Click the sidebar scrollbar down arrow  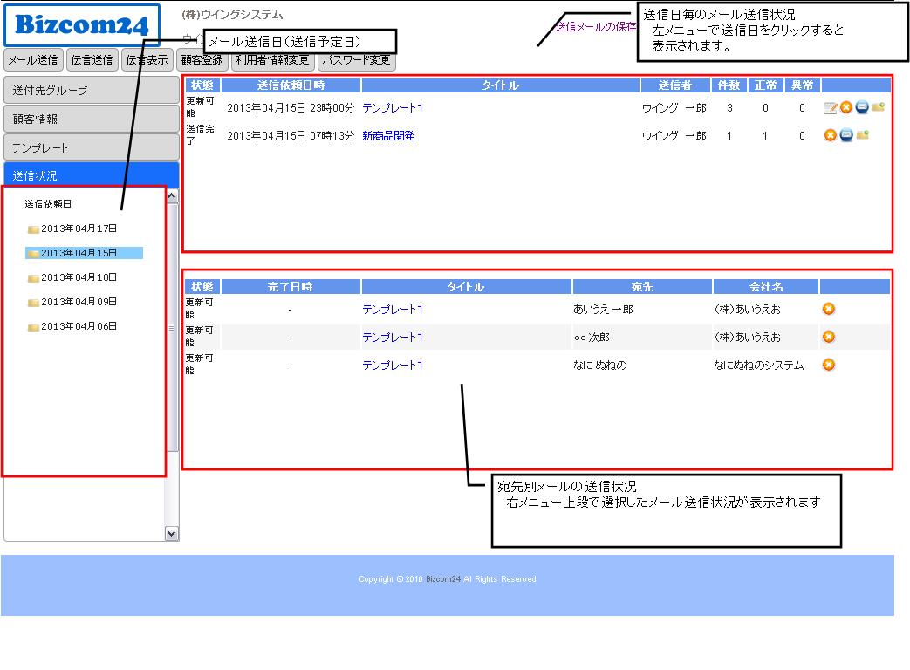pyautogui.click(x=171, y=533)
